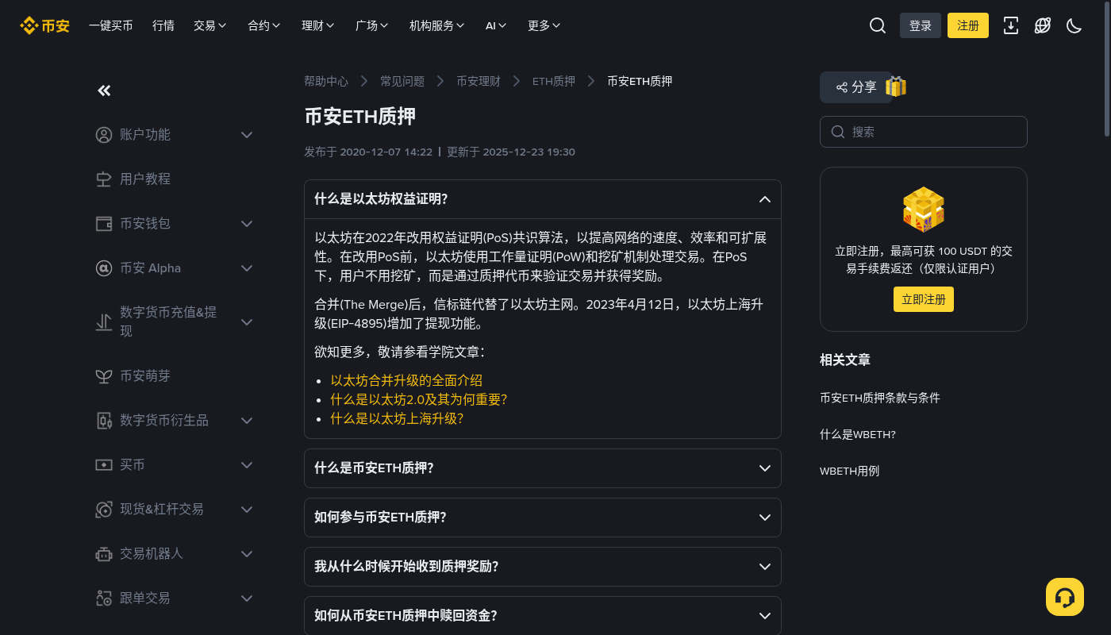The height and width of the screenshot is (635, 1111).
Task: Click the Binance 币安 logo
Action: pos(44,25)
